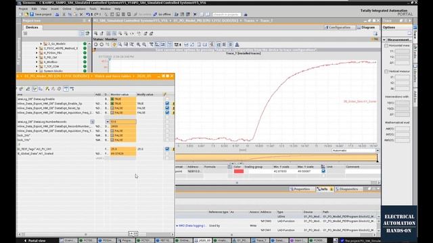Click the first icon in watch table toolbar
This screenshot has height=243, width=433.
[21, 88]
